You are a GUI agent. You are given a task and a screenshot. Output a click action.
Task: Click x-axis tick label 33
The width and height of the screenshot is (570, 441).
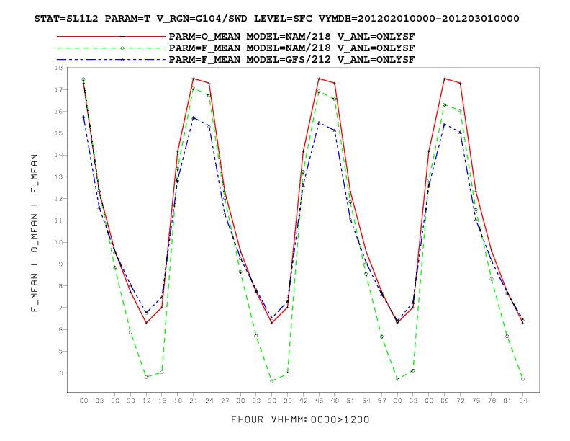[x=256, y=401]
